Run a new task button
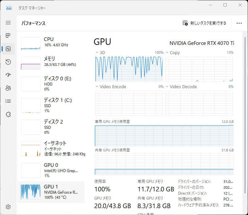Screen dimensions: 248x215 pyautogui.click(x=204, y=23)
